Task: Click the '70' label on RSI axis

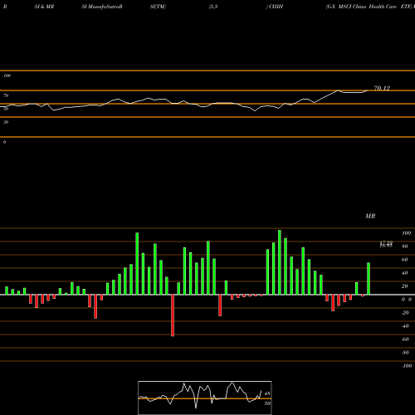Action: click(6, 95)
